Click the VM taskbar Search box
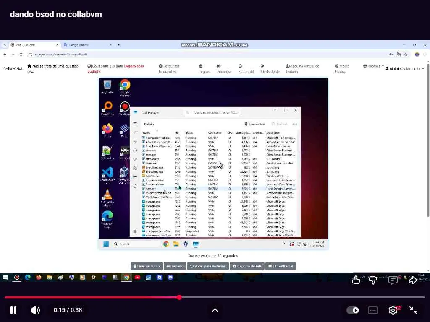 pos(136,244)
